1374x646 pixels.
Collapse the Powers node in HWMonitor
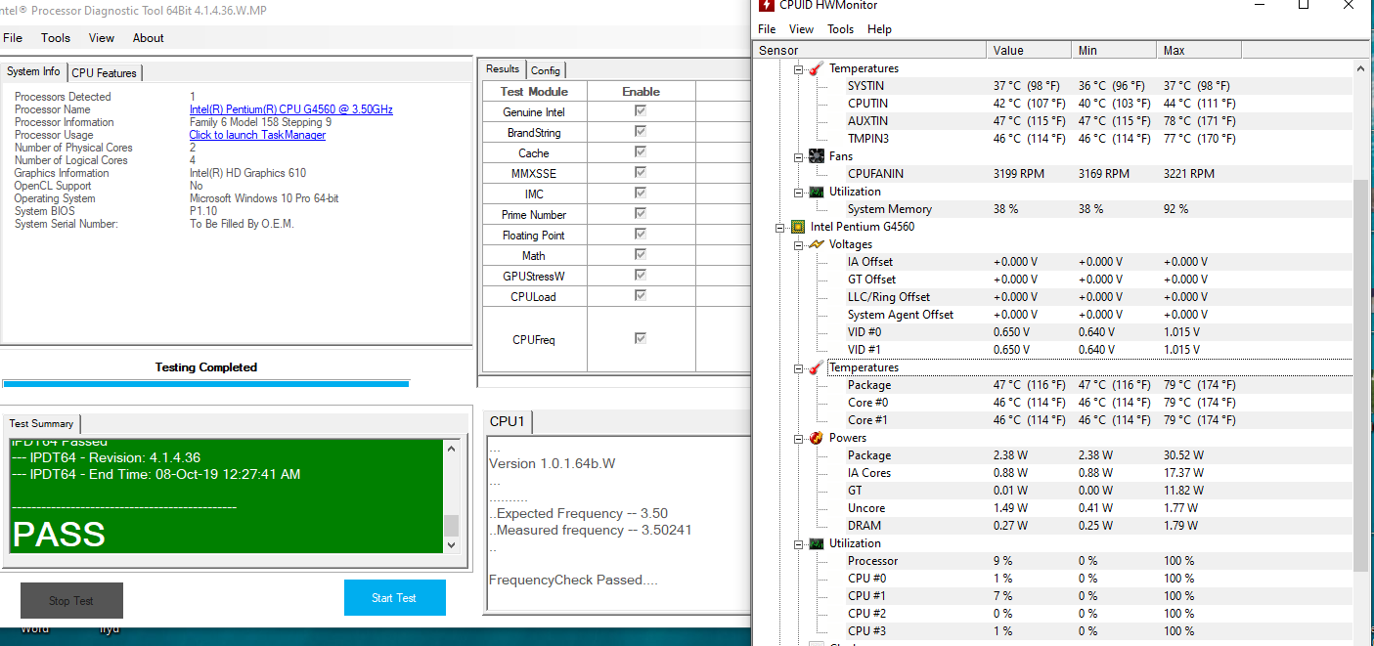click(x=798, y=439)
